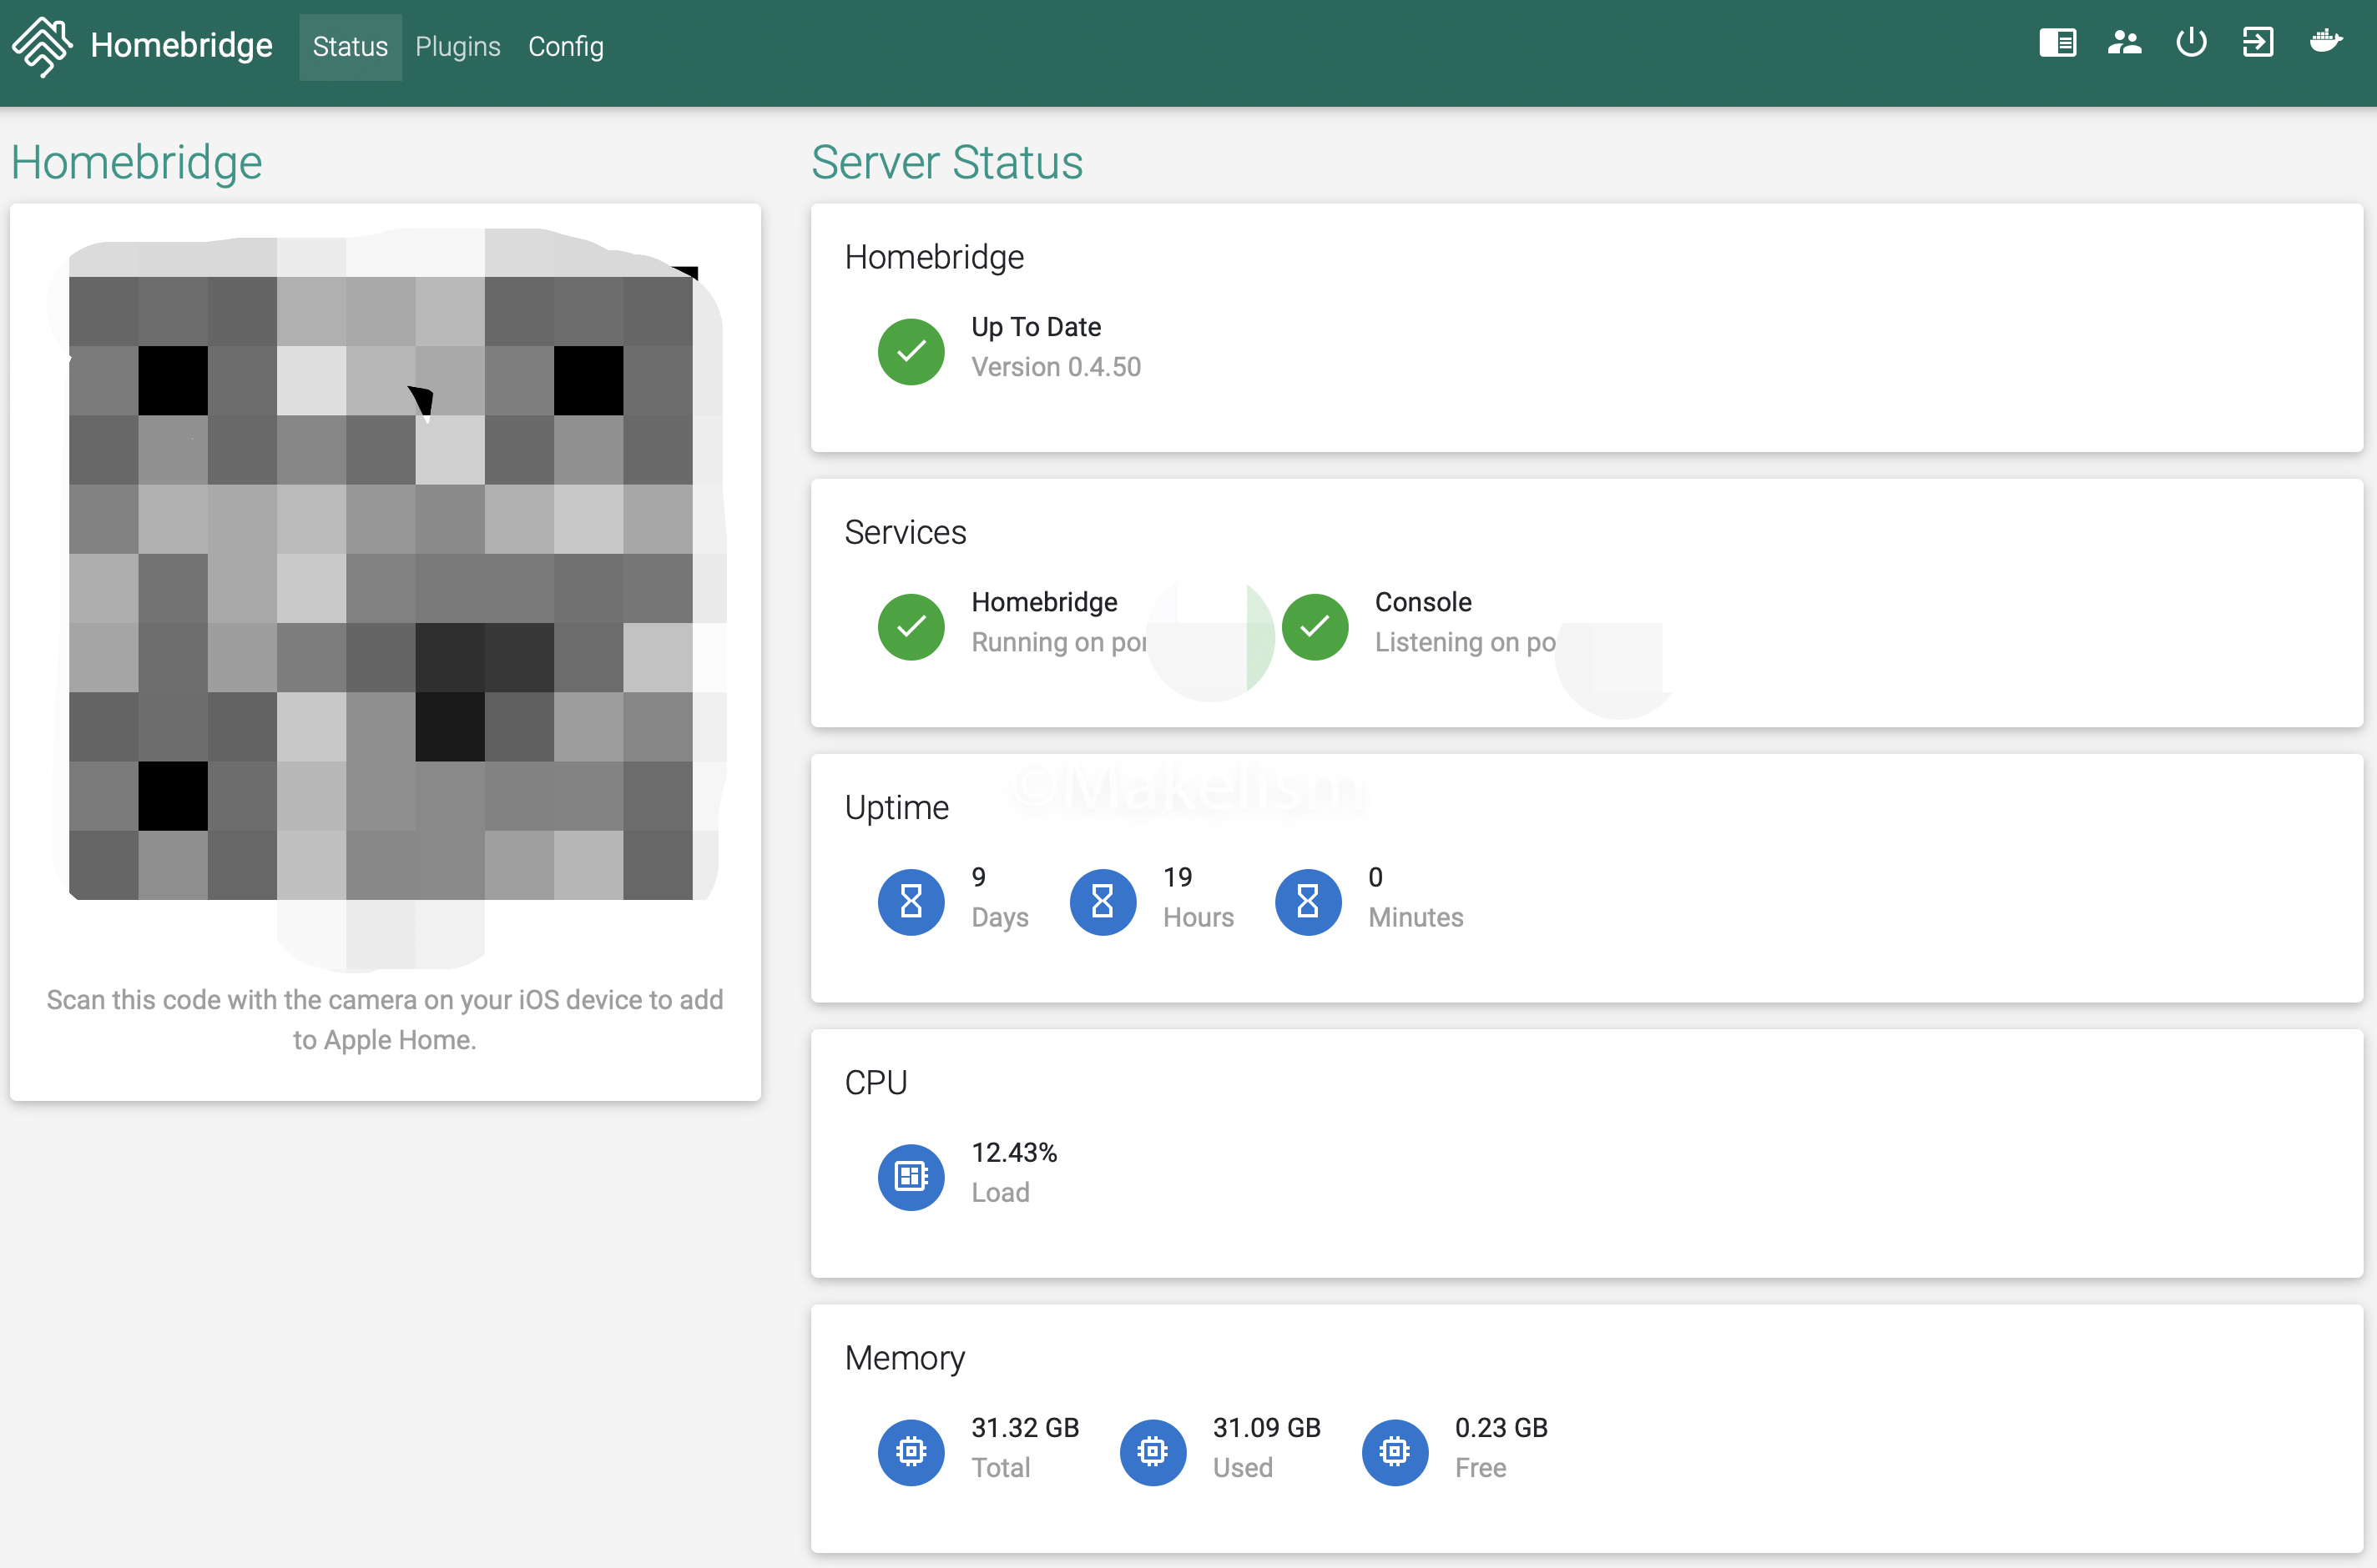This screenshot has height=1568, width=2377.
Task: Switch to the Plugins tab
Action: [x=457, y=47]
